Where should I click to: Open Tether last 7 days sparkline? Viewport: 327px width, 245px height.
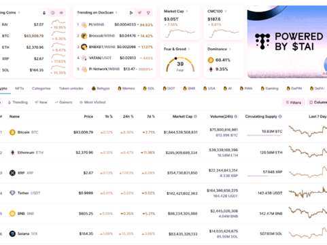tap(308, 193)
